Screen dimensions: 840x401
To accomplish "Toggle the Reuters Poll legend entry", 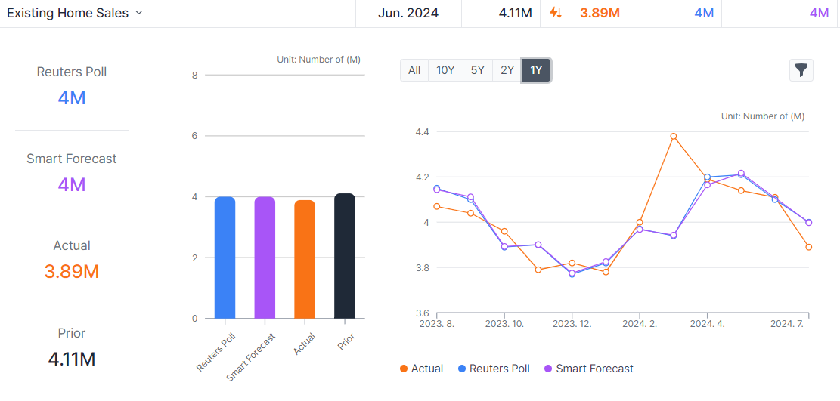I will (x=494, y=369).
